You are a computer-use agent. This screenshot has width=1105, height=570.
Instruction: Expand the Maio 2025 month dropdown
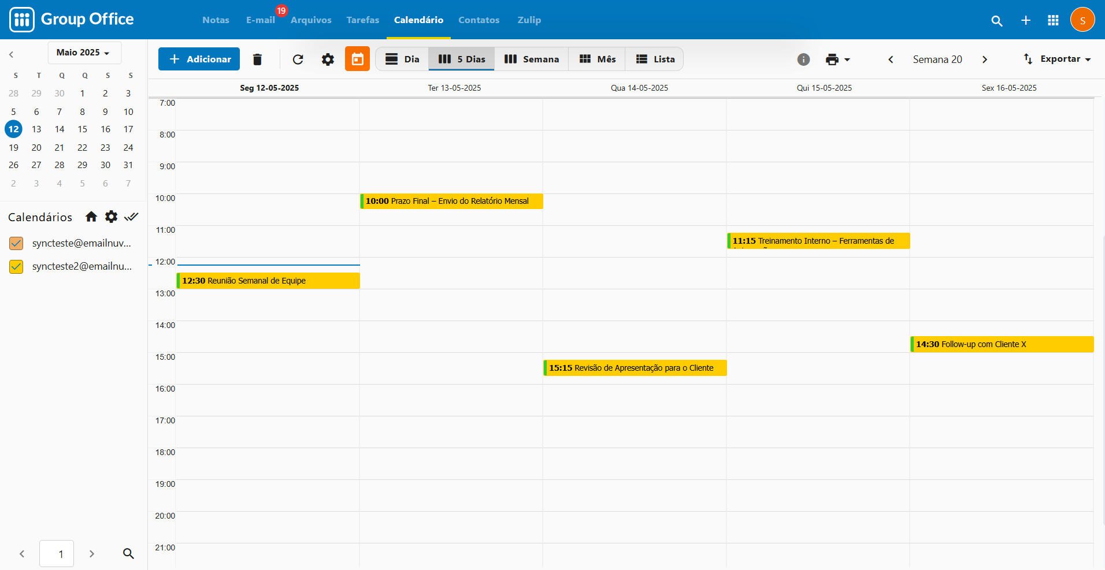click(84, 53)
